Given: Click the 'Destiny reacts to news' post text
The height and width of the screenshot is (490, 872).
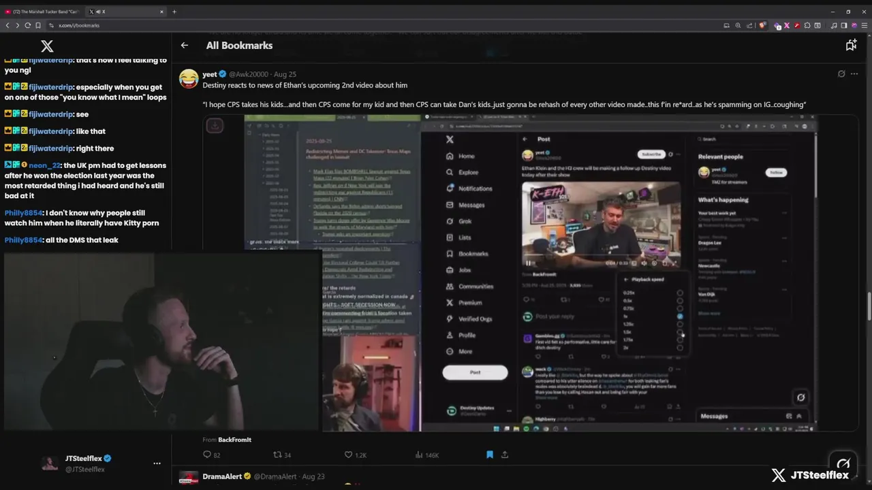Looking at the screenshot, I should click(x=305, y=85).
